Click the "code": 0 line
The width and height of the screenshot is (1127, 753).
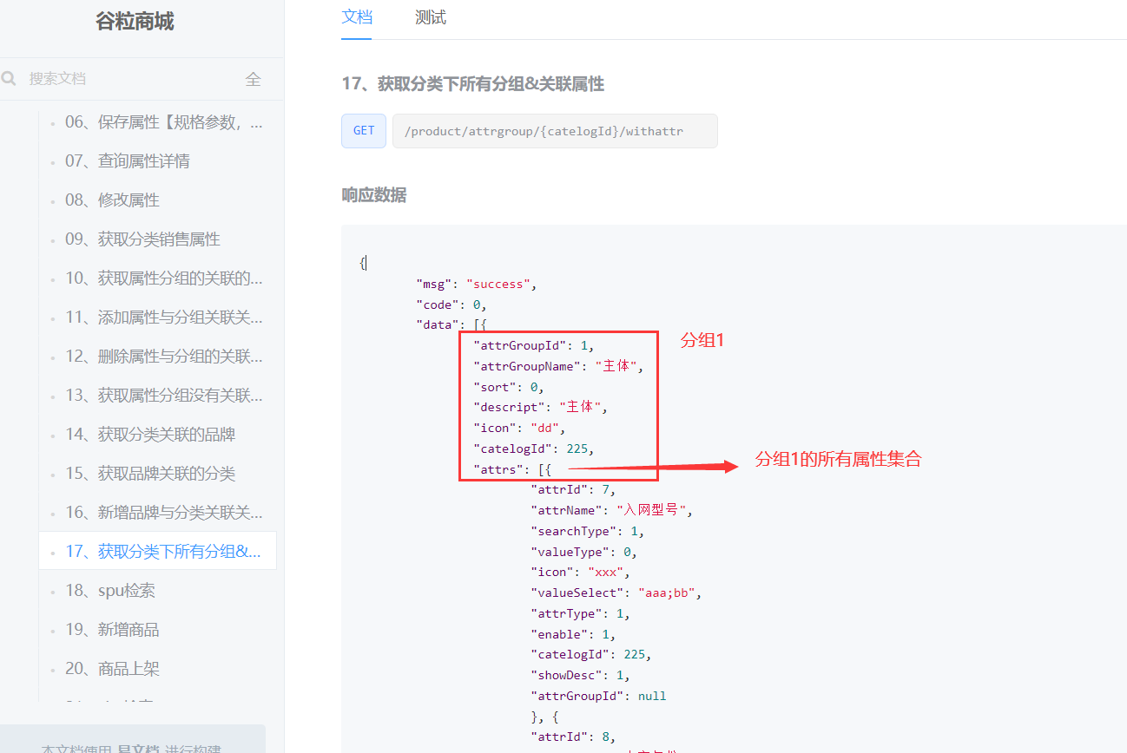451,304
